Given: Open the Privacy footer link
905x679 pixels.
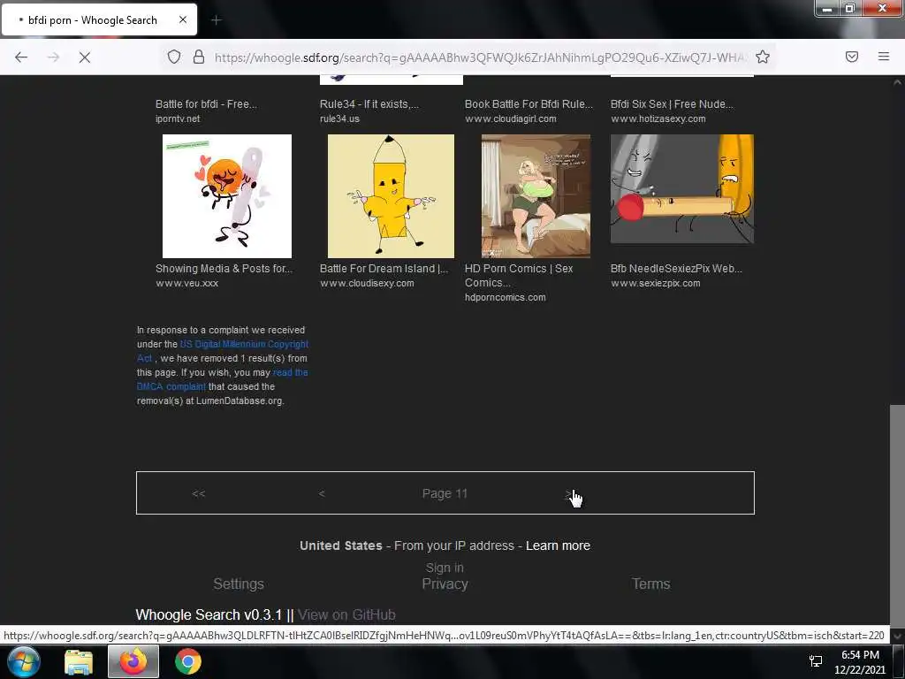Looking at the screenshot, I should (445, 584).
